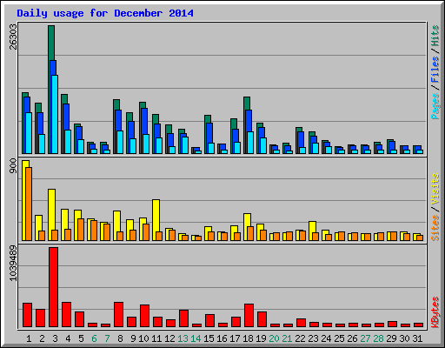Viewport: 445px width, 348px height.
Task: Click the day 5 axis label
Action: pos(81,338)
